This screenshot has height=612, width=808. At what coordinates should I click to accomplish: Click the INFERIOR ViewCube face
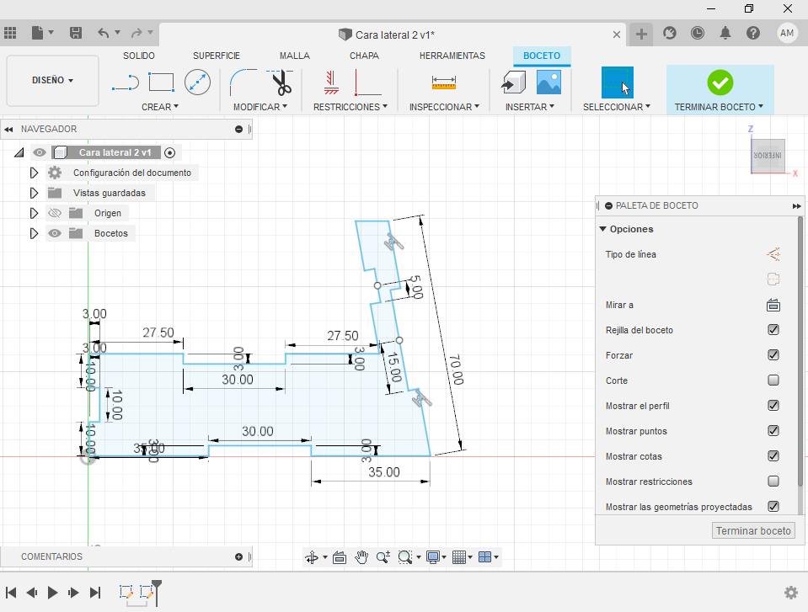tap(768, 156)
